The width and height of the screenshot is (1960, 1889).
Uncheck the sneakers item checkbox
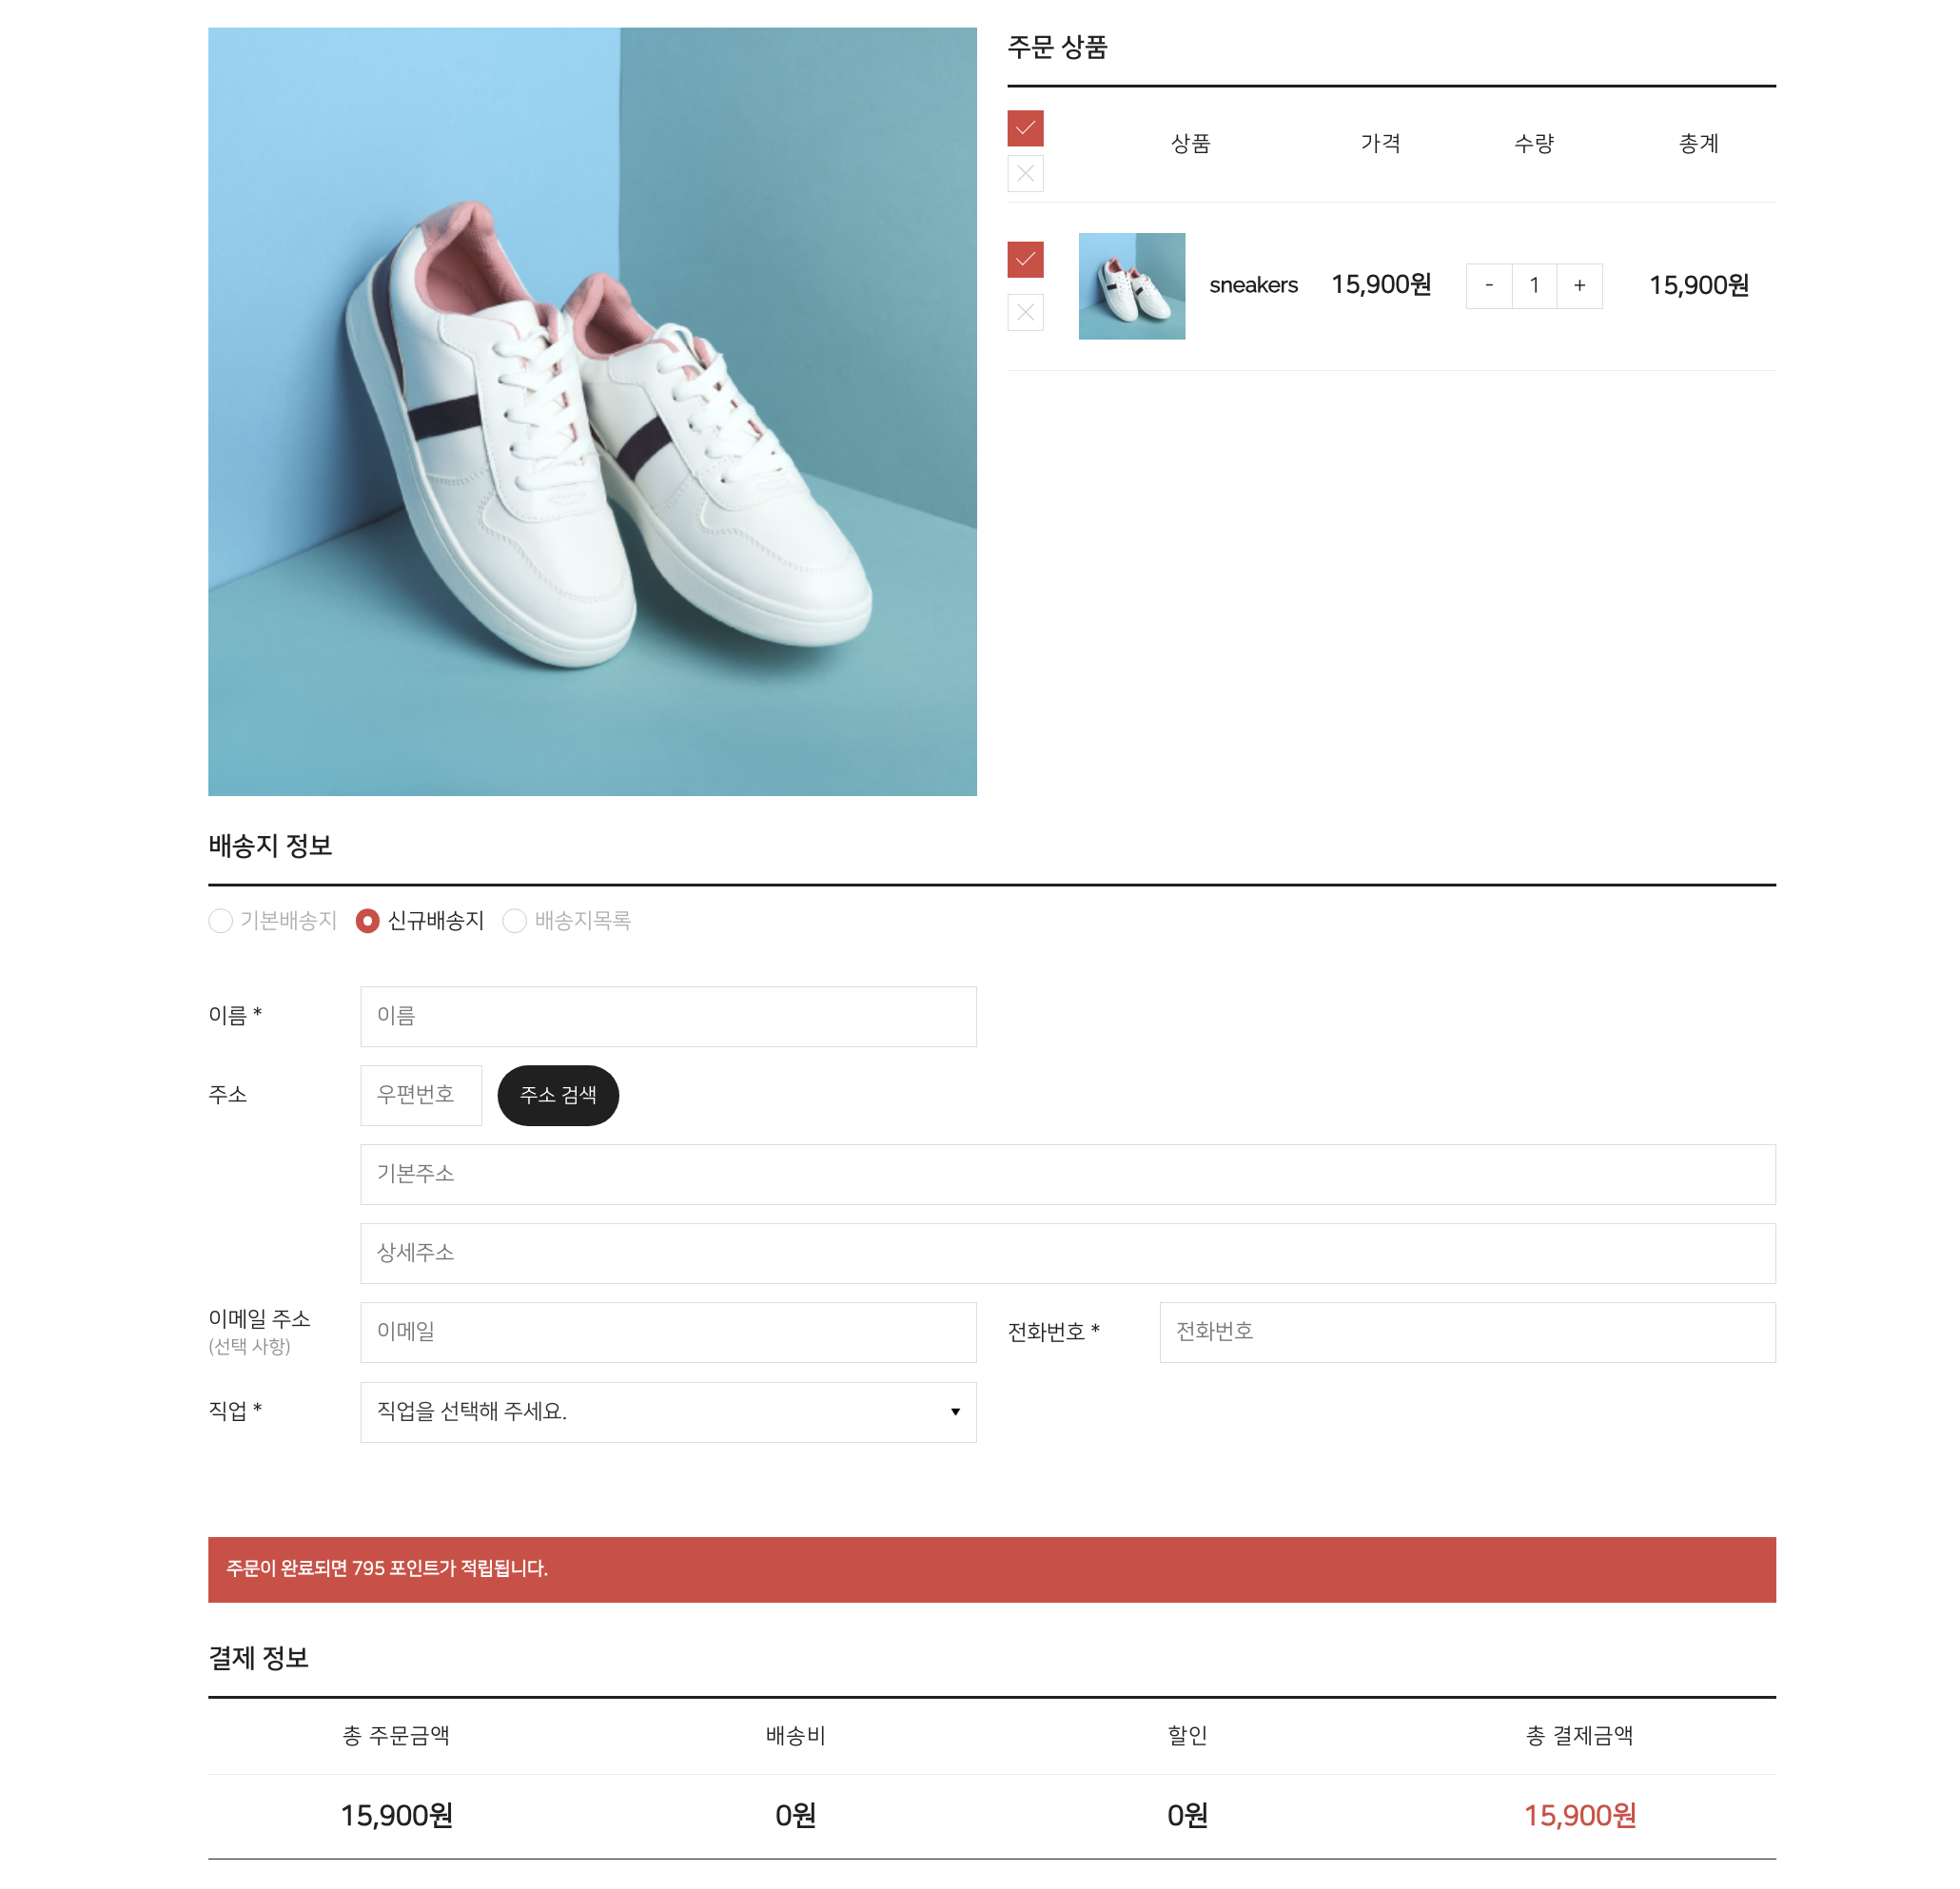click(x=1025, y=260)
